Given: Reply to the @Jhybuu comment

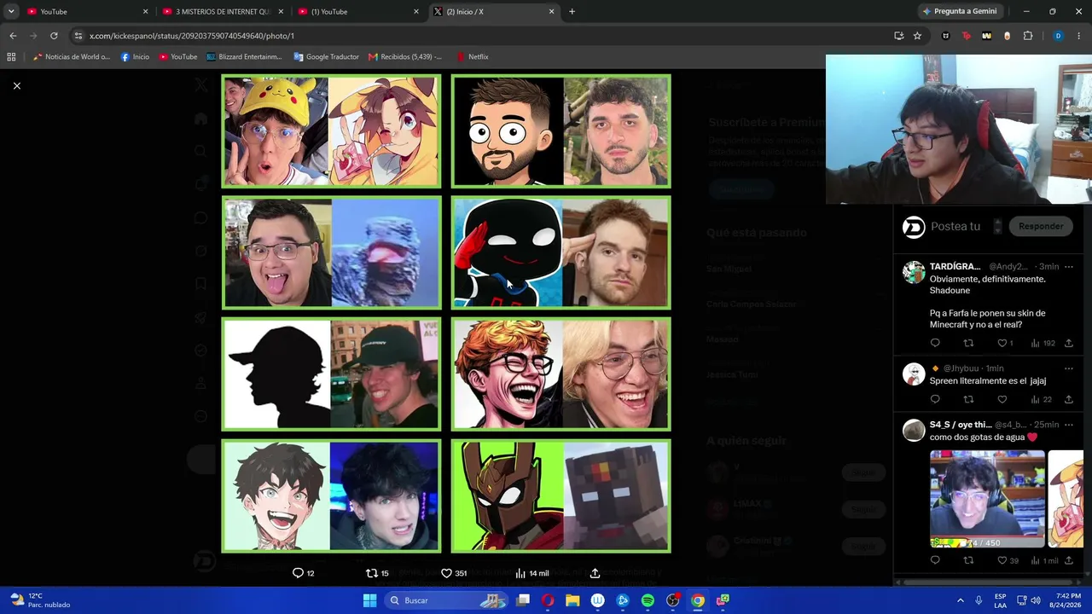Looking at the screenshot, I should coord(935,399).
